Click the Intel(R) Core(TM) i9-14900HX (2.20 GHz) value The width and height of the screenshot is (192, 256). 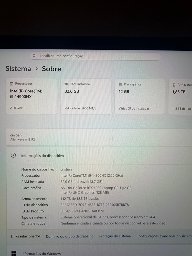click(x=92, y=176)
